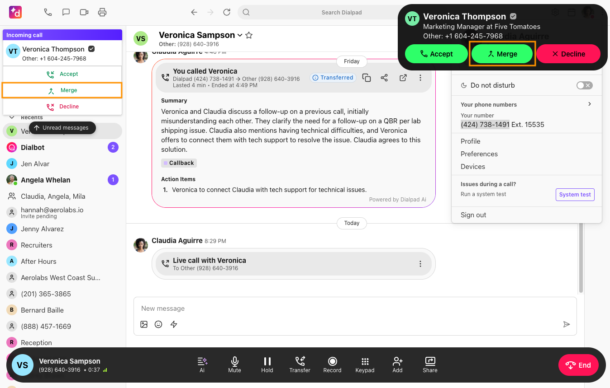610x388 pixels.
Task: Transfer the active call
Action: (x=300, y=365)
